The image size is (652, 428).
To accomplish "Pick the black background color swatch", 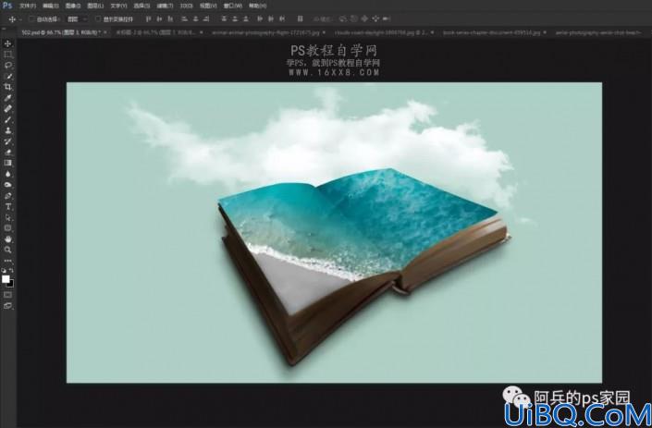I will click(x=11, y=284).
